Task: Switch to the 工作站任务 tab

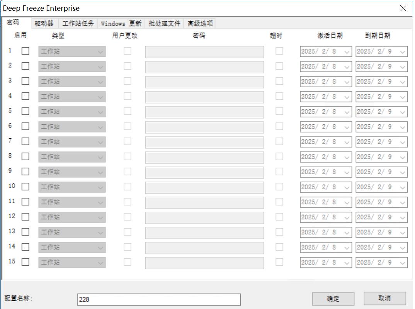Action: [78, 24]
